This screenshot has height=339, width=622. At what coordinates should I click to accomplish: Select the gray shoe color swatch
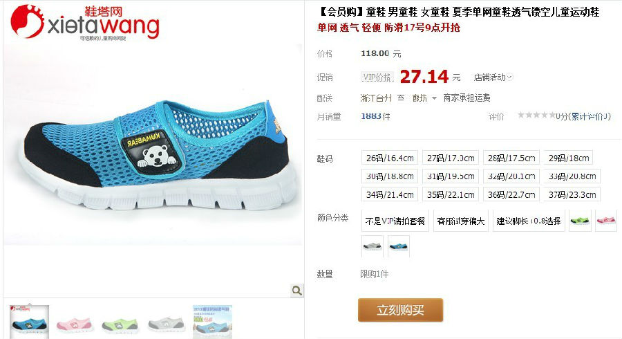click(x=373, y=246)
